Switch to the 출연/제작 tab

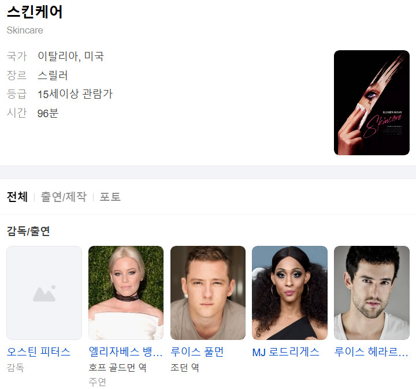click(x=64, y=197)
